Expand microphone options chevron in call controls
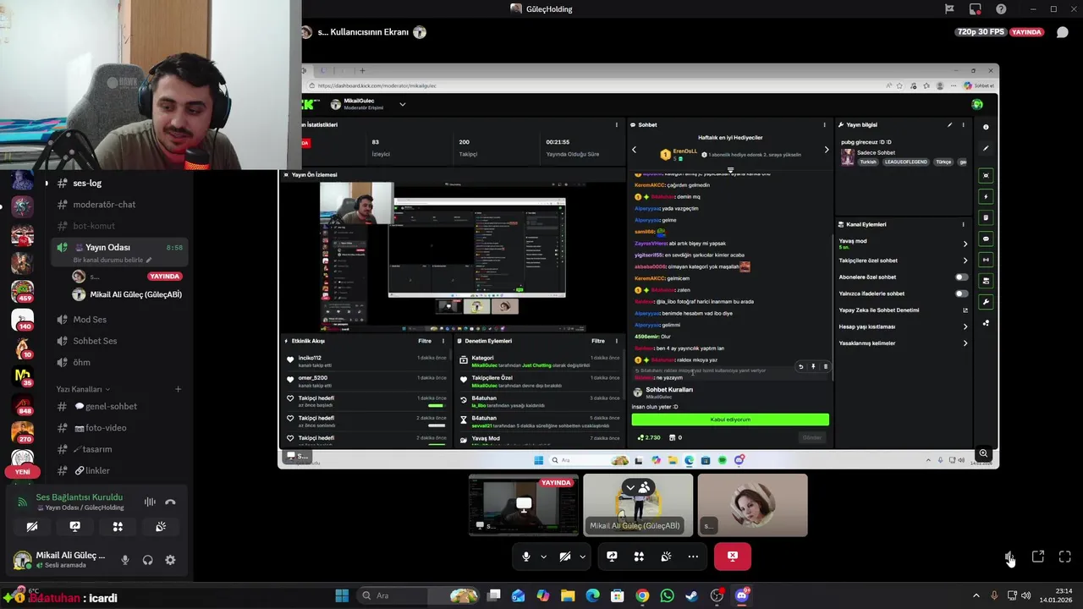 pos(543,557)
